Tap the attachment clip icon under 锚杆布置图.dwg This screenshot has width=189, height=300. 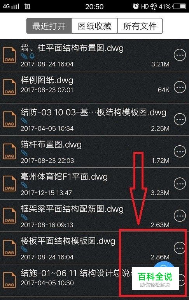tap(24, 152)
